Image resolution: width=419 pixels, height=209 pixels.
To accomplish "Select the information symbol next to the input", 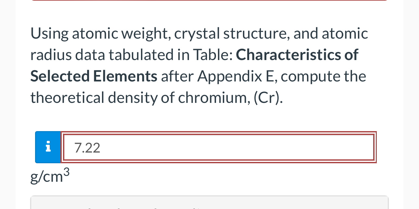I will (48, 147).
